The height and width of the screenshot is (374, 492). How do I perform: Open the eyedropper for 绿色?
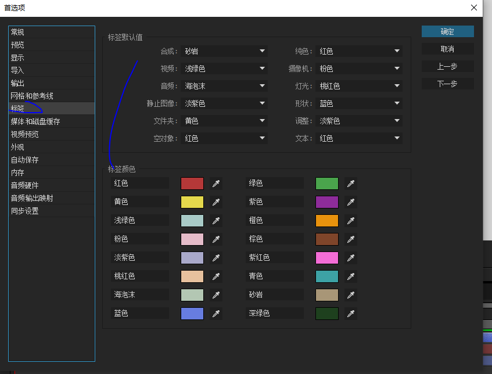tap(350, 183)
